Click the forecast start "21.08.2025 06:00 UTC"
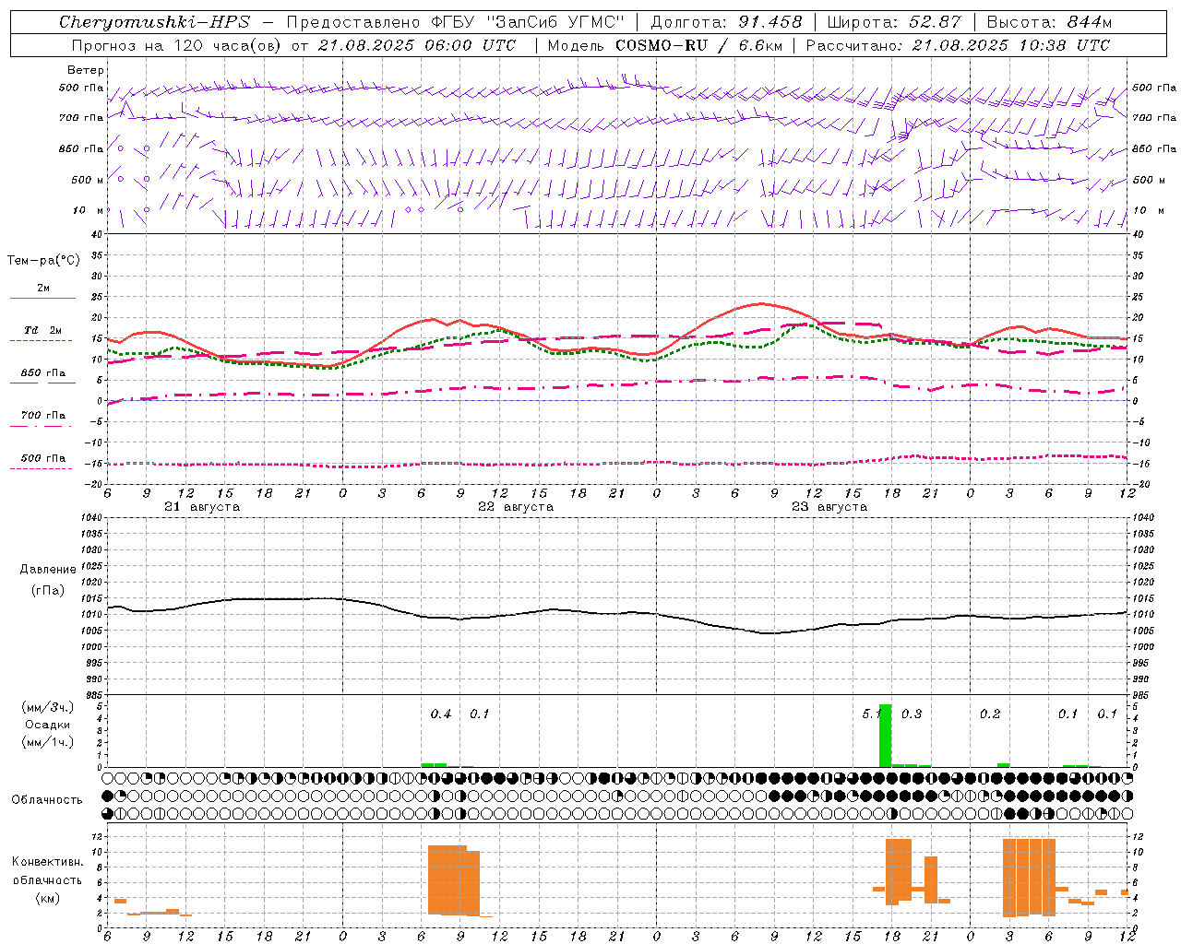Image resolution: width=1181 pixels, height=944 pixels. 417,45
